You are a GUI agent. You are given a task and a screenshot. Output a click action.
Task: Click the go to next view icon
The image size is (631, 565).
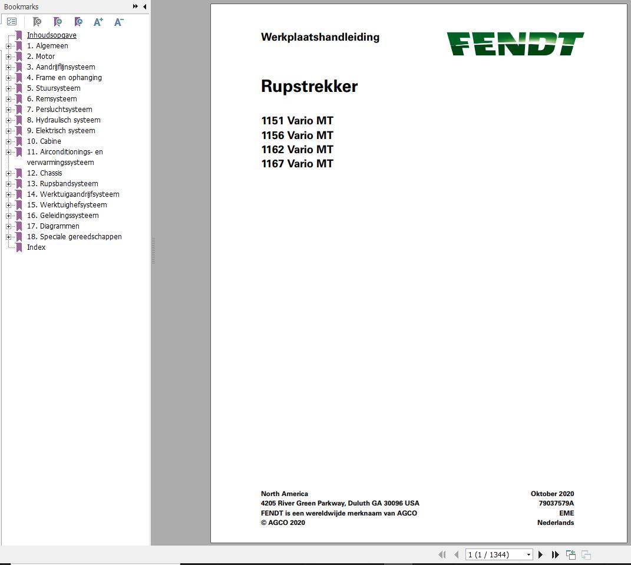click(x=586, y=554)
